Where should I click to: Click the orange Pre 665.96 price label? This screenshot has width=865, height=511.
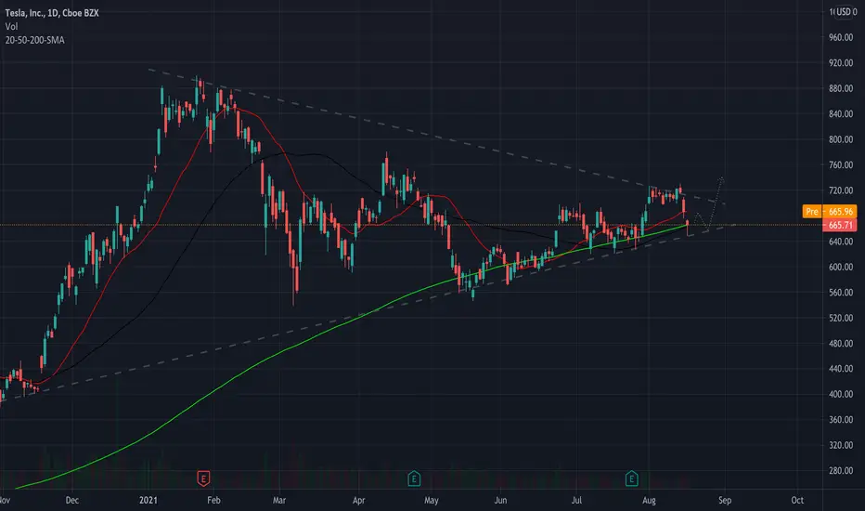829,212
